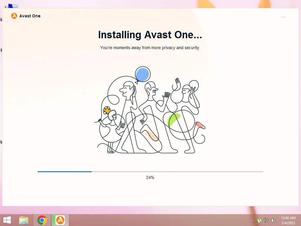This screenshot has height=226, width=301.
Task: Click the uTorrent tray icon
Action: tap(259, 220)
